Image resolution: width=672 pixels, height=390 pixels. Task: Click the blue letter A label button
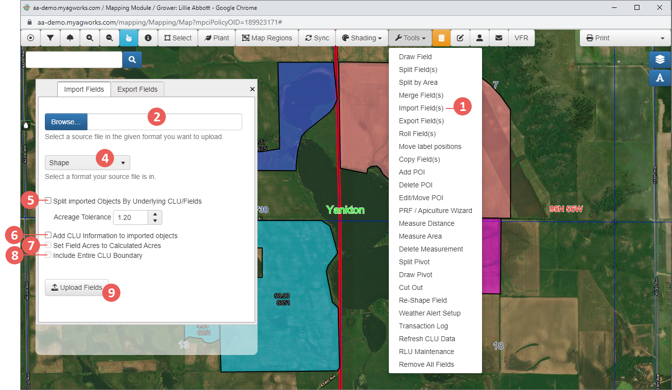[x=660, y=78]
